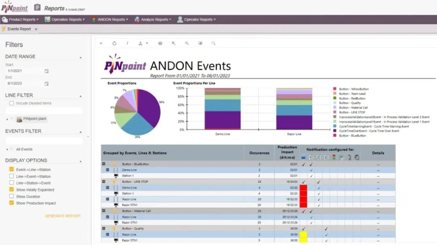Expand the PINpoint plant tree node

7,119
